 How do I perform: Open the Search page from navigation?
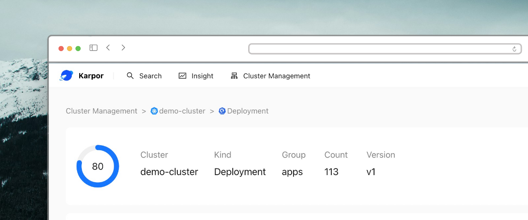pyautogui.click(x=150, y=76)
